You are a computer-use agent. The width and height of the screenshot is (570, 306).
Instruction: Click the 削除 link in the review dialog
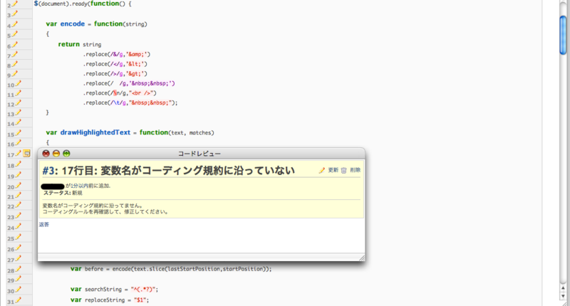(x=355, y=170)
